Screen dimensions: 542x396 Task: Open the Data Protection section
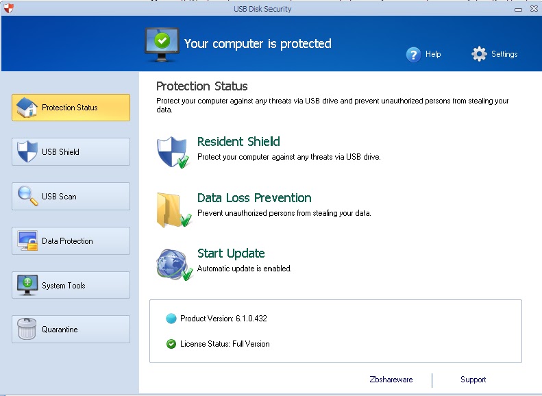[x=71, y=241]
